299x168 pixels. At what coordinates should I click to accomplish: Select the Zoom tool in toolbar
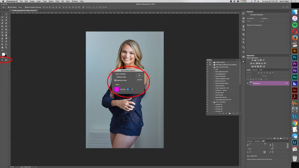(6, 47)
